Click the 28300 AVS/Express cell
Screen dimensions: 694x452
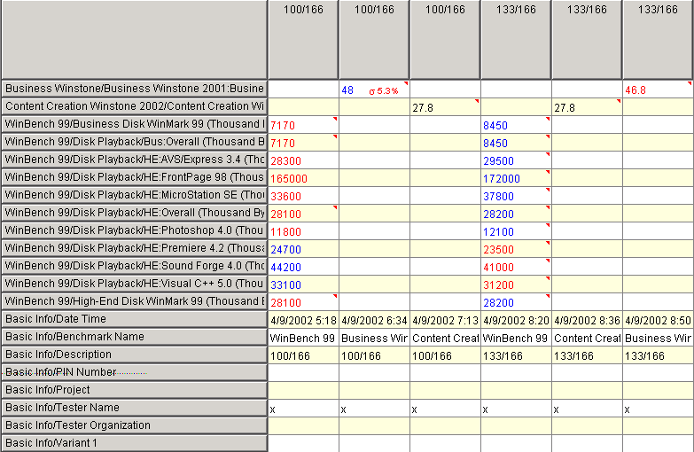[x=303, y=160]
